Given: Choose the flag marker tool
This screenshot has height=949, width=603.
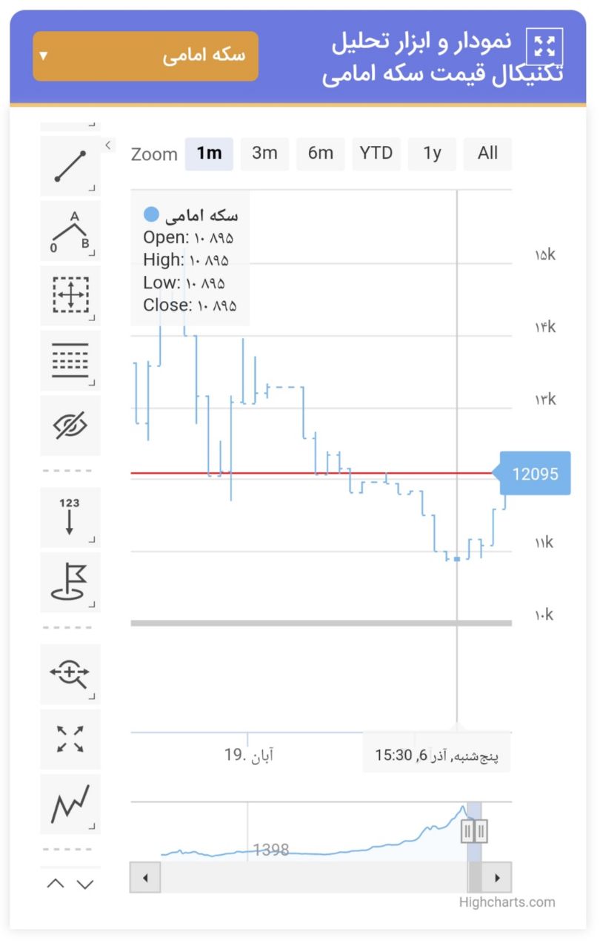Looking at the screenshot, I should pos(70,582).
